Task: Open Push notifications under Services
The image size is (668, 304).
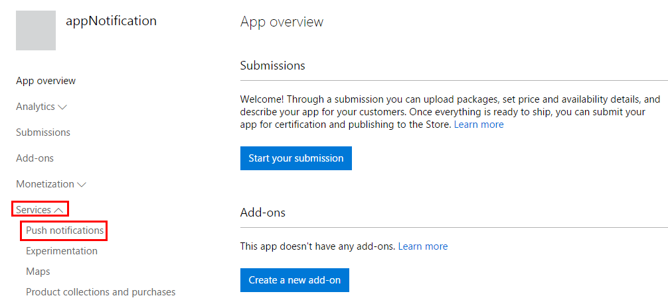Action: tap(64, 230)
